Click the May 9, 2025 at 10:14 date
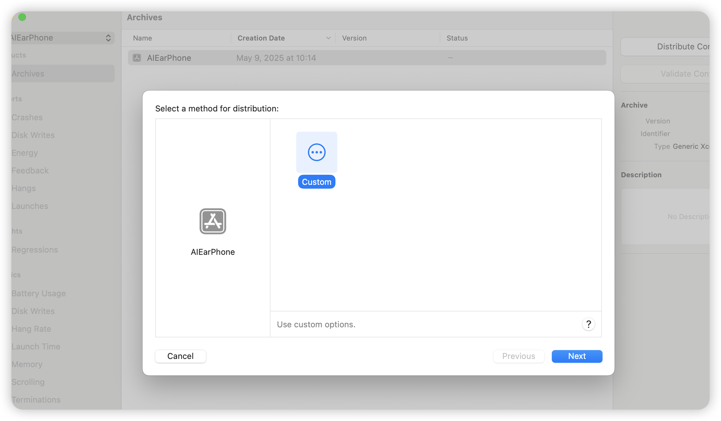 click(276, 58)
